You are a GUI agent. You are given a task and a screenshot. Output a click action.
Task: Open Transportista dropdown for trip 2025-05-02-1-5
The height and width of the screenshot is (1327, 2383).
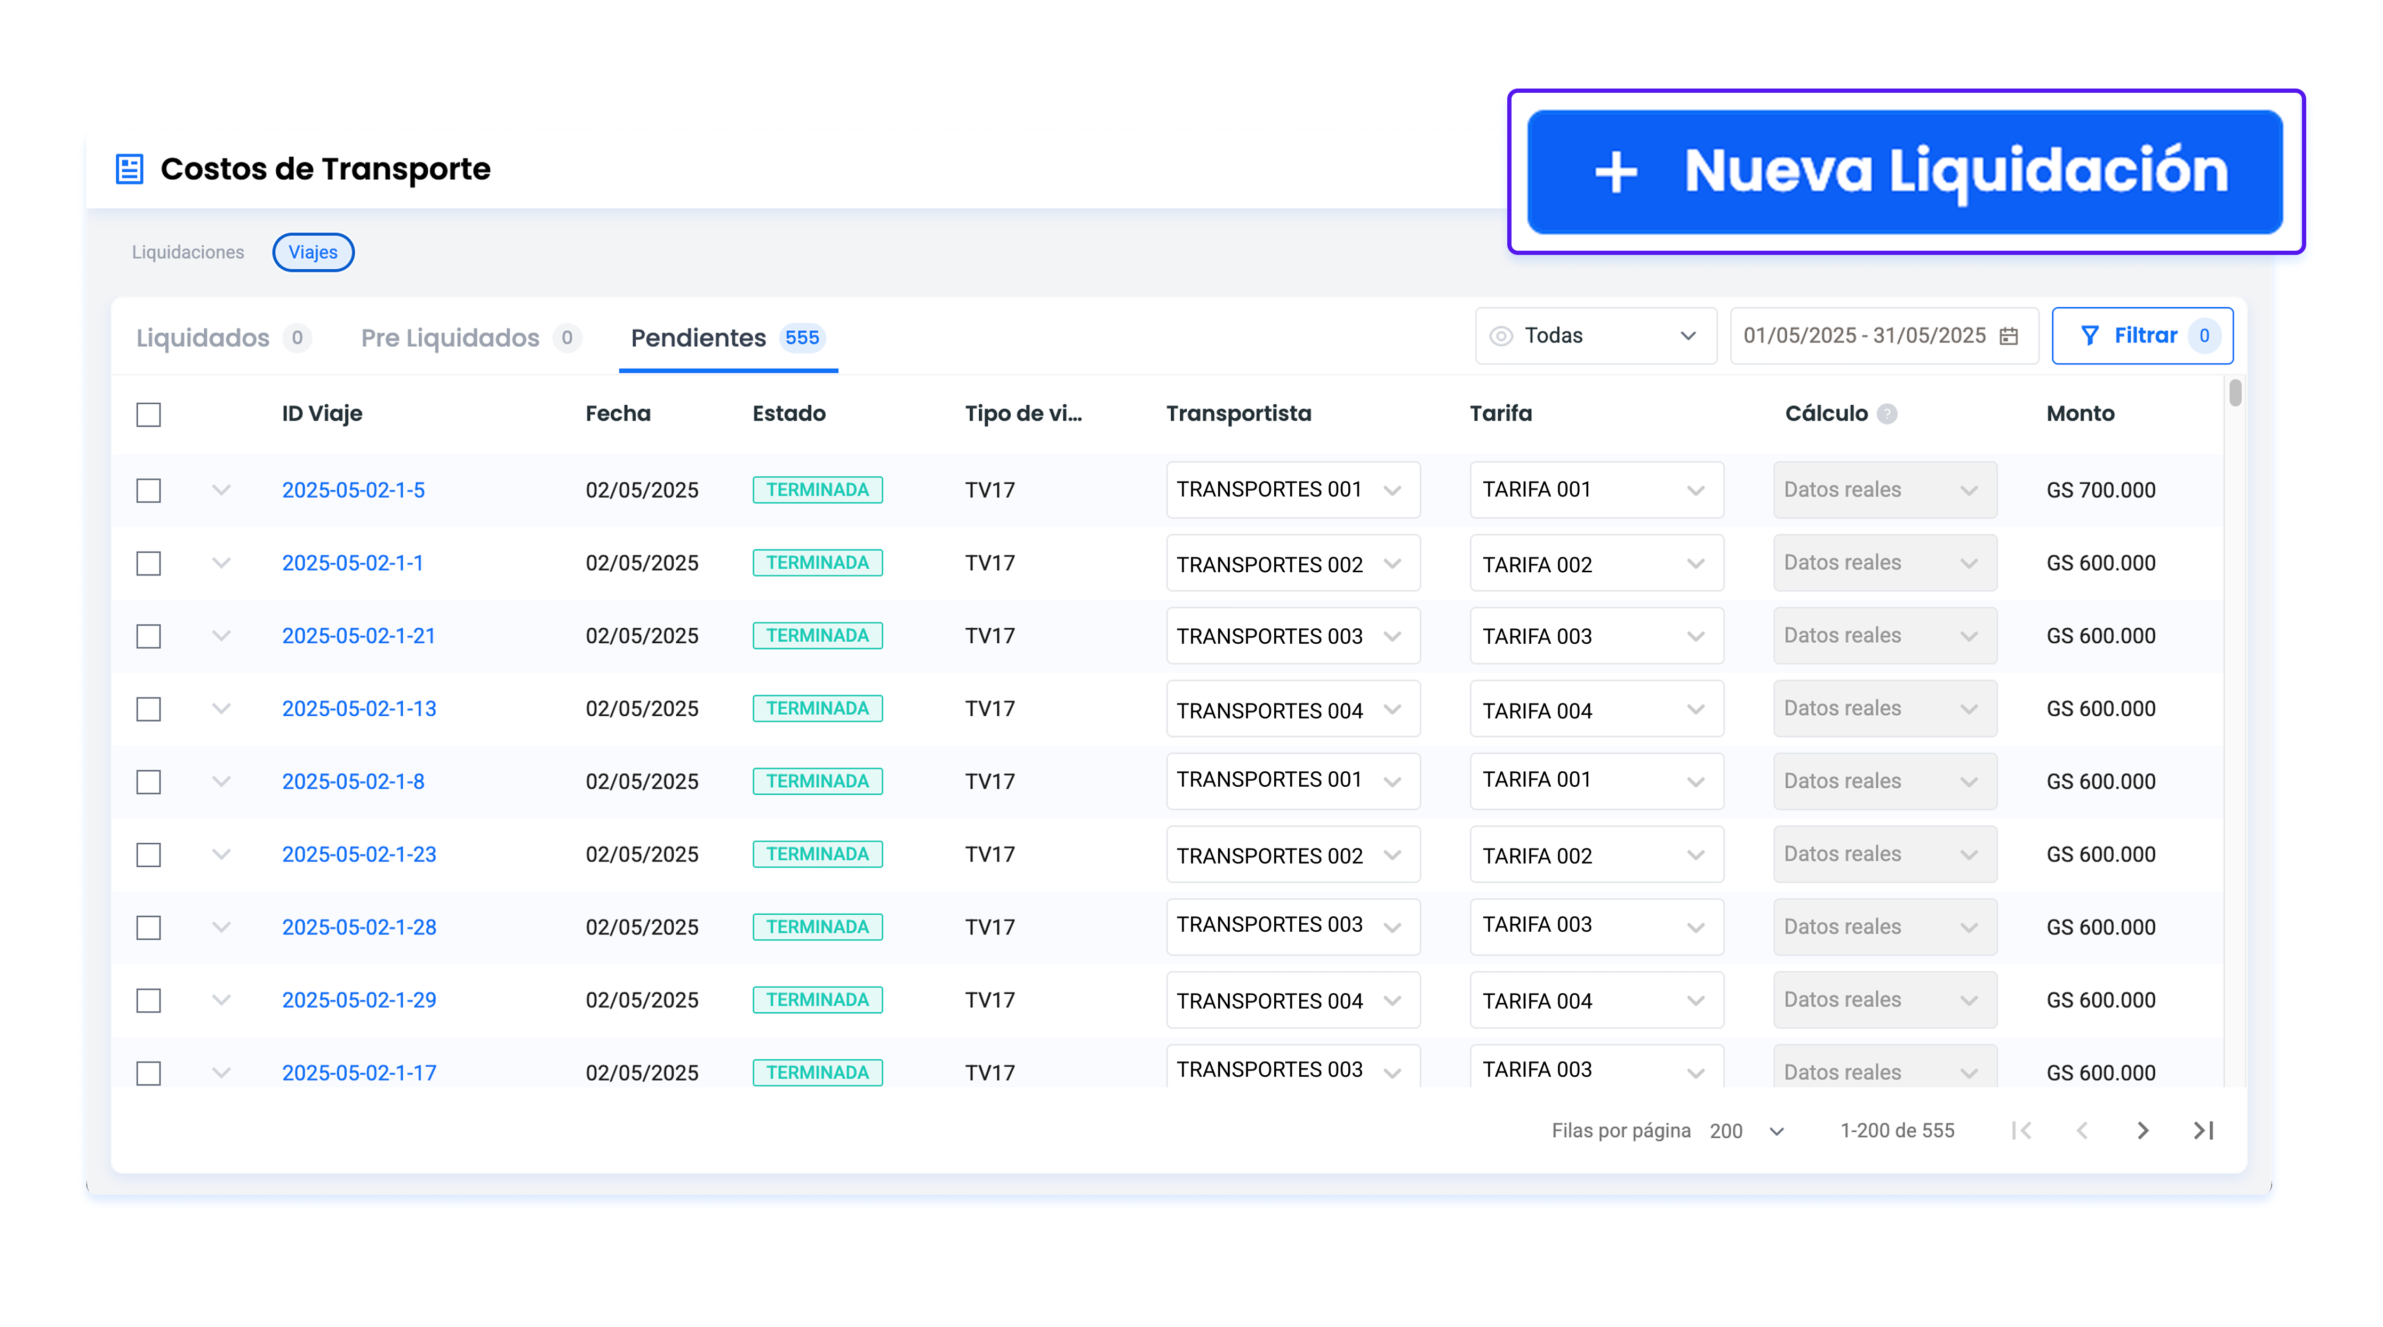(x=1292, y=490)
